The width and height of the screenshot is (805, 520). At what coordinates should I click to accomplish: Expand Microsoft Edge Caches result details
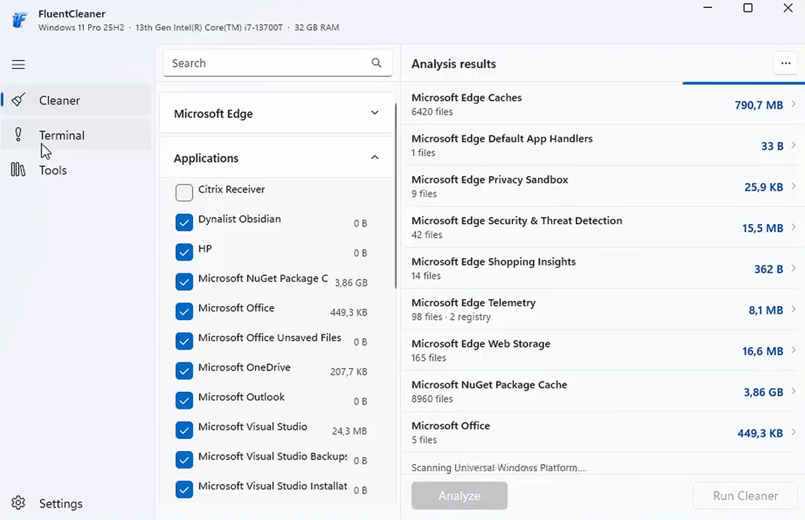tap(793, 105)
